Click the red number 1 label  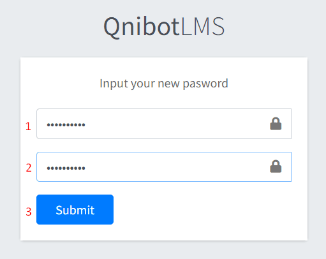[28, 126]
